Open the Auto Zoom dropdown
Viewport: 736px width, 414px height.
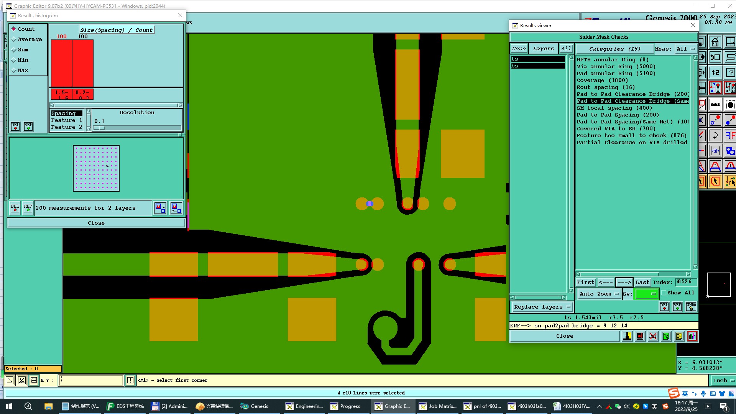point(599,294)
